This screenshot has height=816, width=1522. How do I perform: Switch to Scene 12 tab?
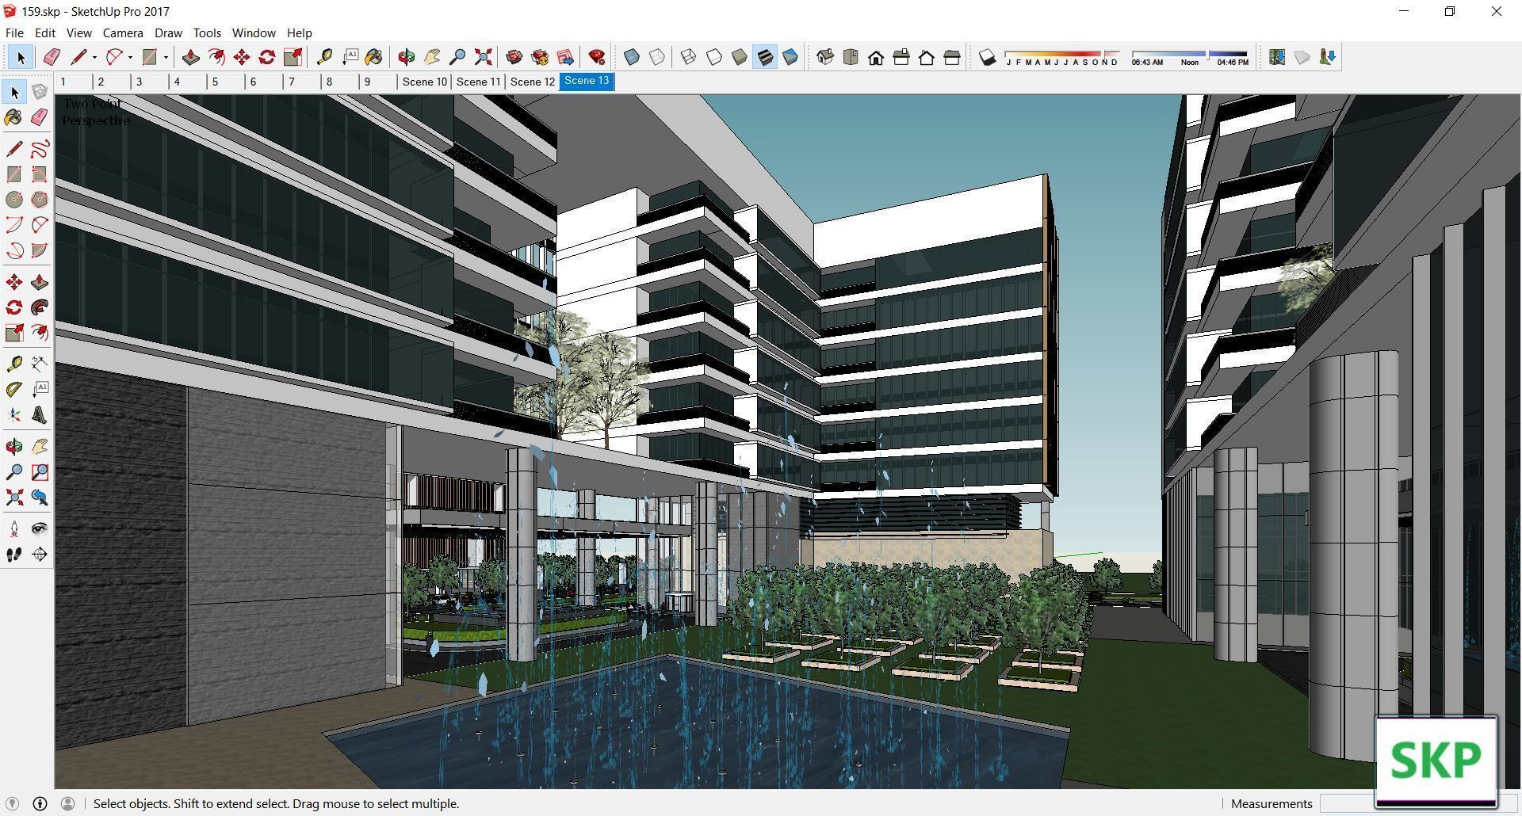coord(533,82)
